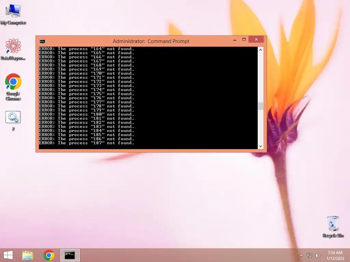Screen dimensions: 350x262
Task: Close the Command Prompt window
Action: 256,40
